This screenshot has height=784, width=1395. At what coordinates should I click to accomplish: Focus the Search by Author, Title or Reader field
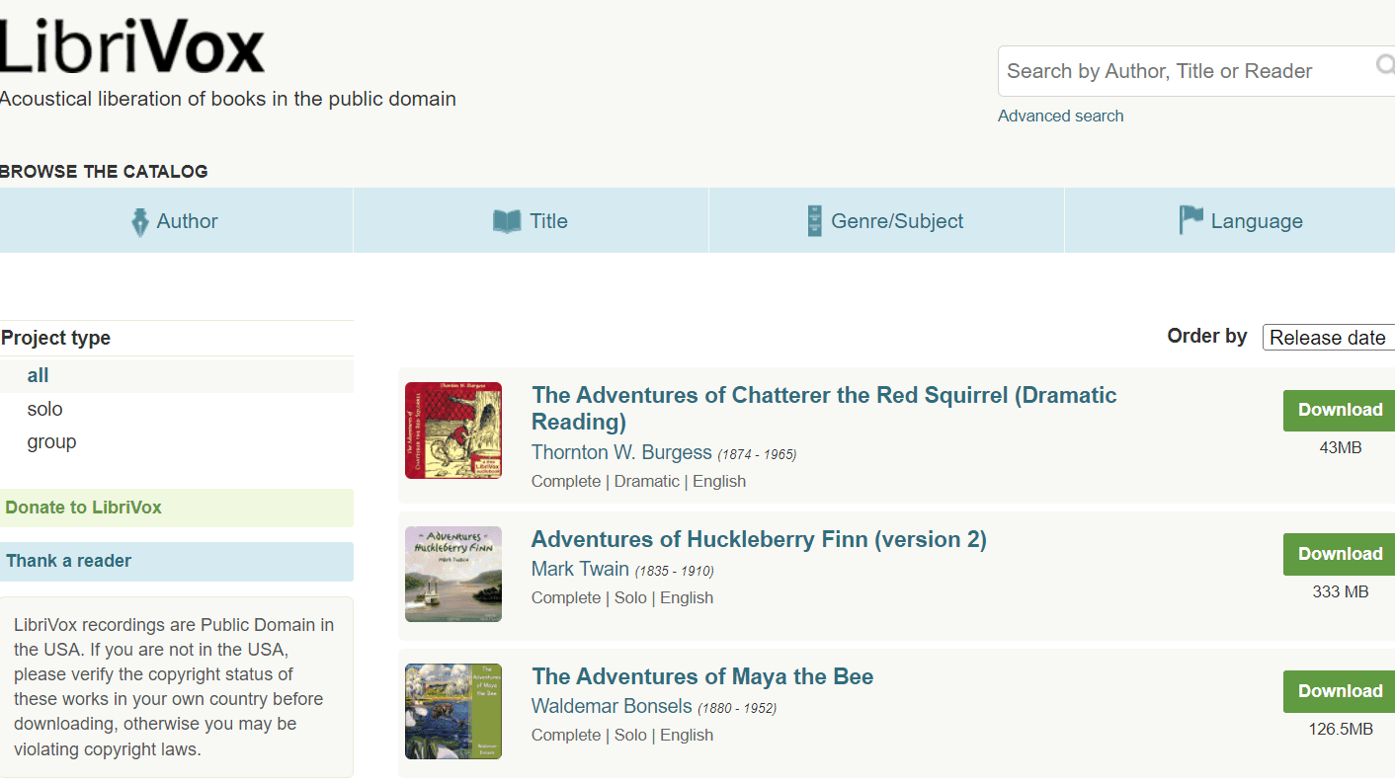[1196, 71]
